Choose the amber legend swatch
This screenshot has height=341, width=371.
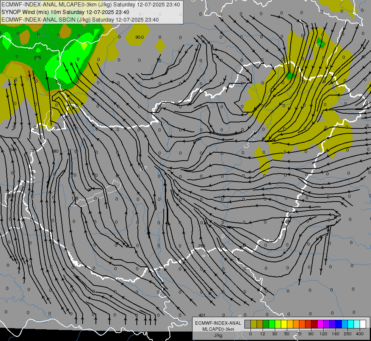point(290,324)
